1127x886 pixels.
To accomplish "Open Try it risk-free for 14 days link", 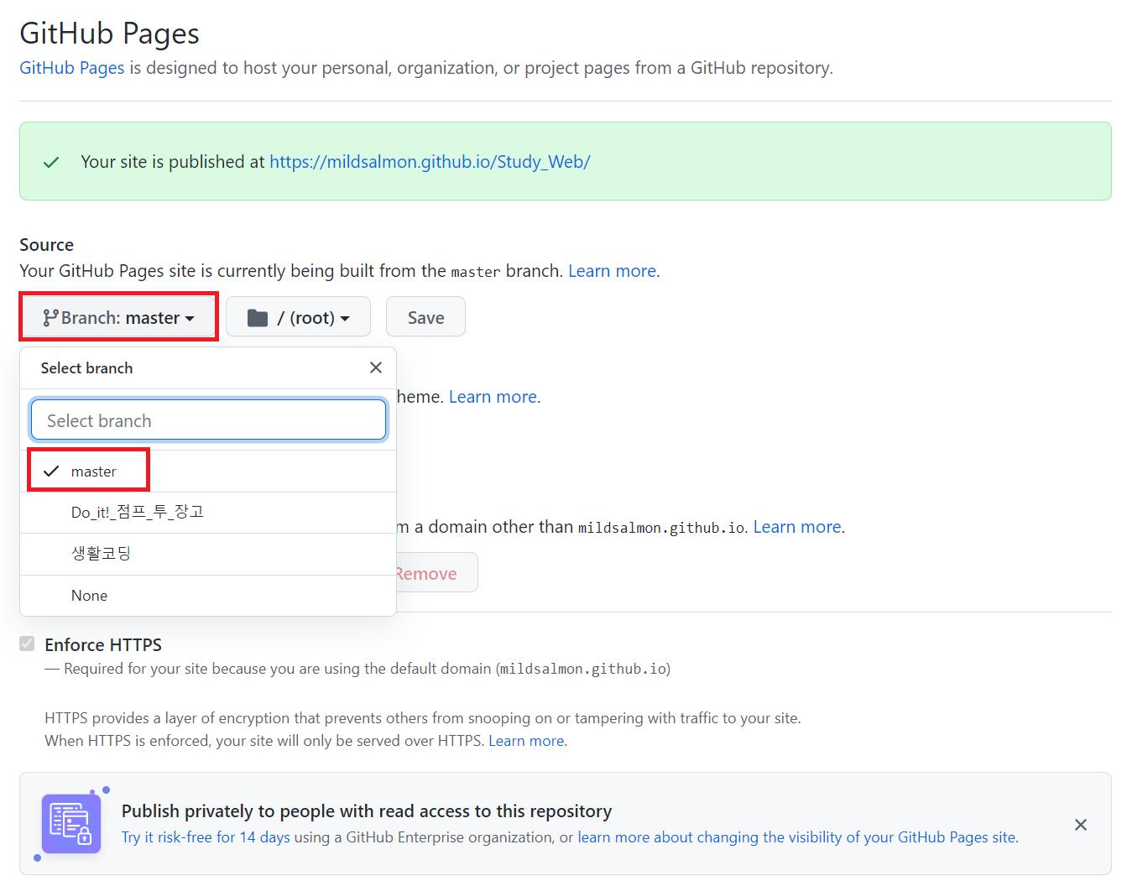I will tap(206, 837).
